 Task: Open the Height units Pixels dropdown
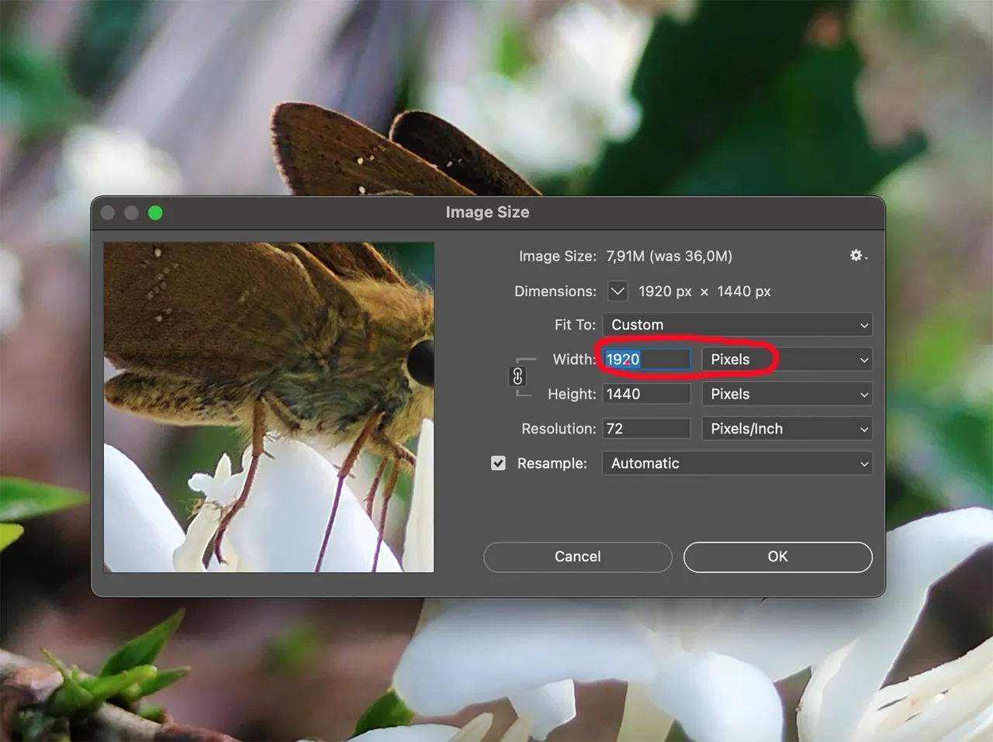pos(787,394)
